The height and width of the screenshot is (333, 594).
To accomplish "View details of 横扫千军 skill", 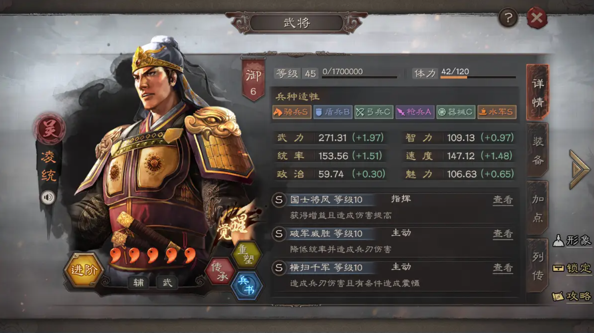I will coord(503,268).
